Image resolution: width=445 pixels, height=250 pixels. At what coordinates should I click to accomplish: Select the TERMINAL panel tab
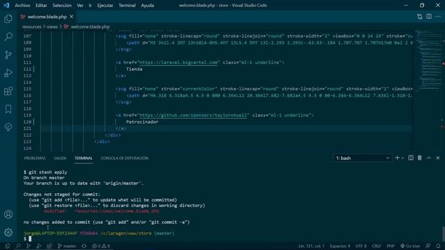(83, 158)
